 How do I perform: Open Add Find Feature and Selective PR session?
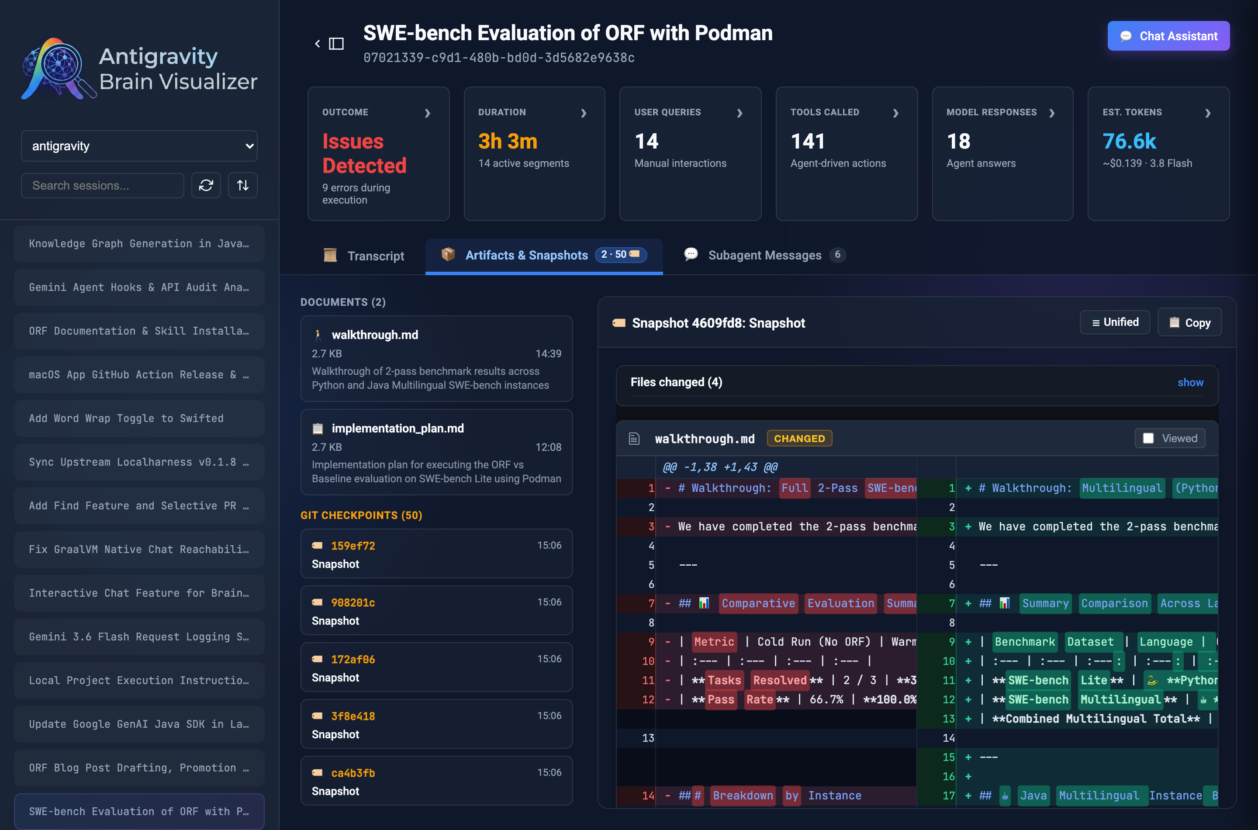click(139, 505)
